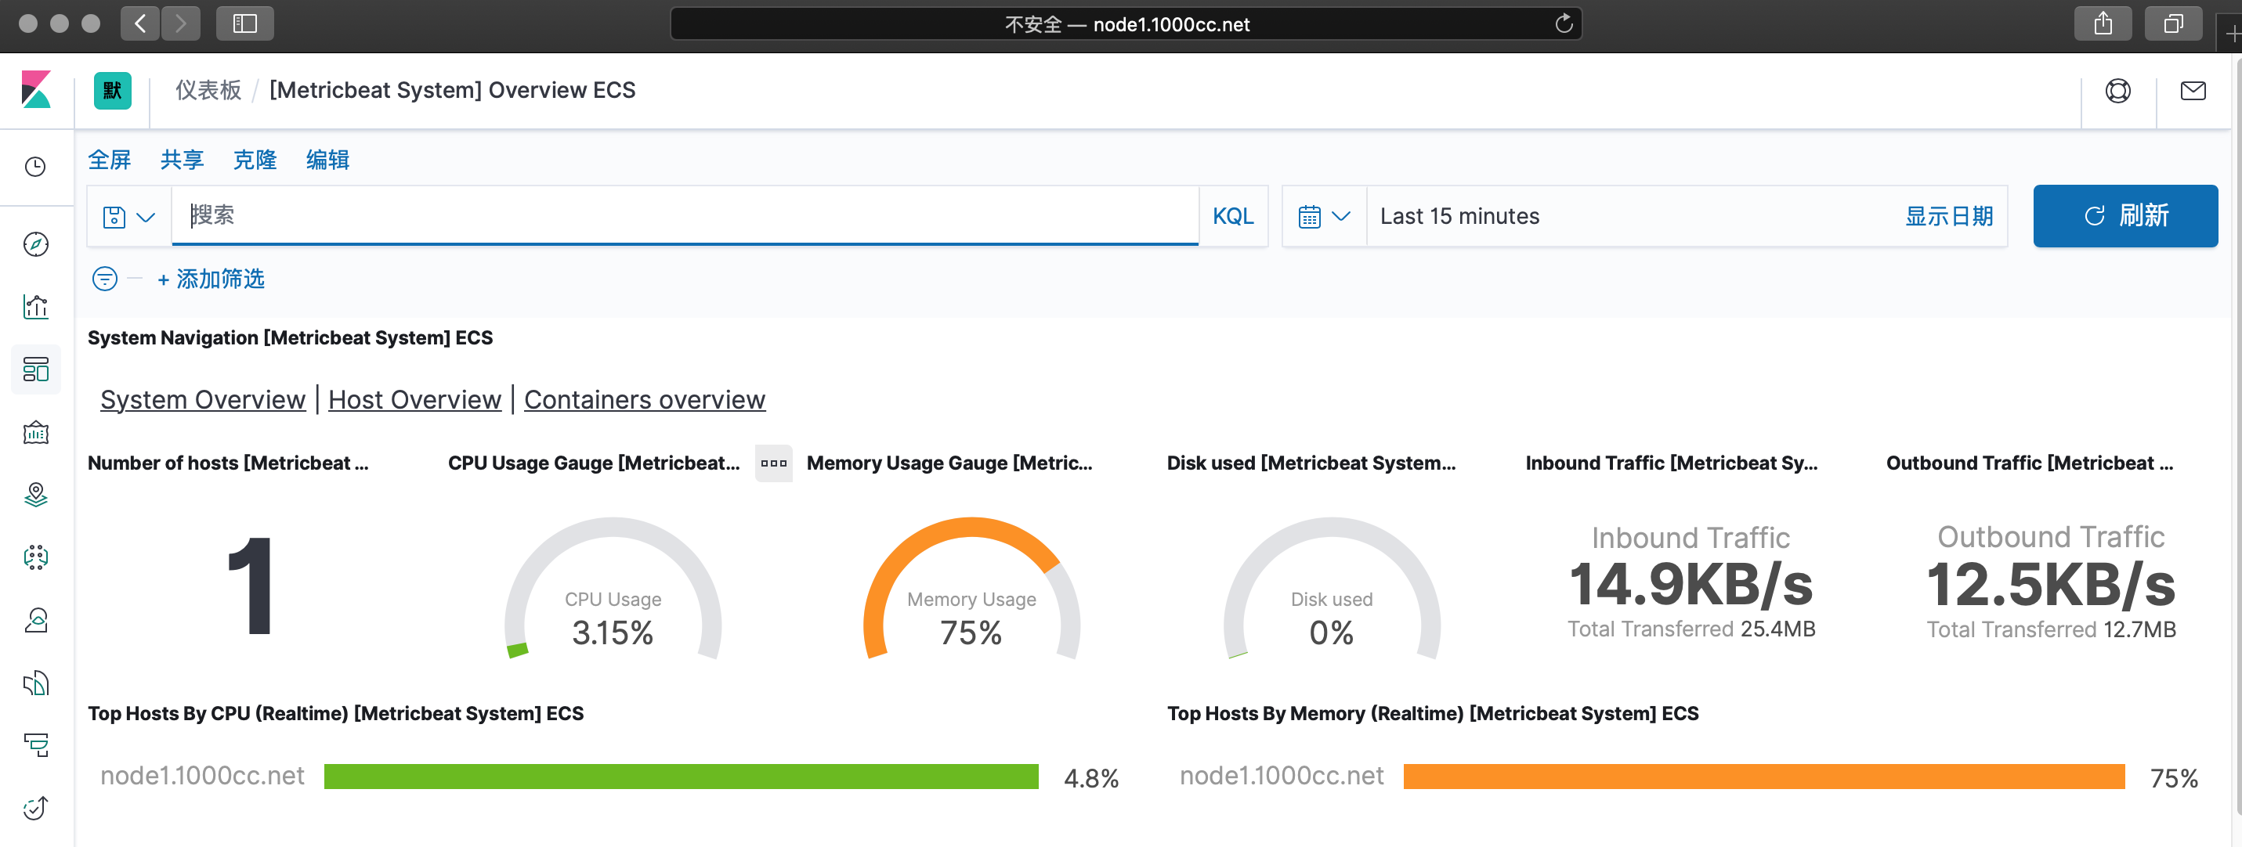Open the Host Overview link

414,399
